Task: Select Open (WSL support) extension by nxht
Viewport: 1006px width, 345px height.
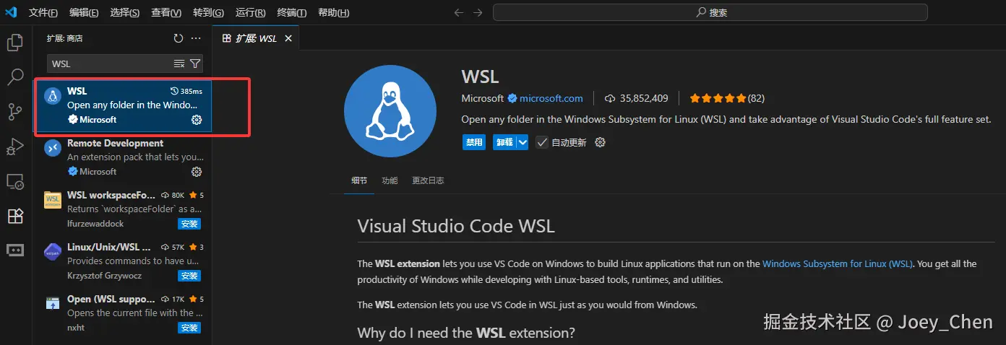Action: tap(124, 313)
